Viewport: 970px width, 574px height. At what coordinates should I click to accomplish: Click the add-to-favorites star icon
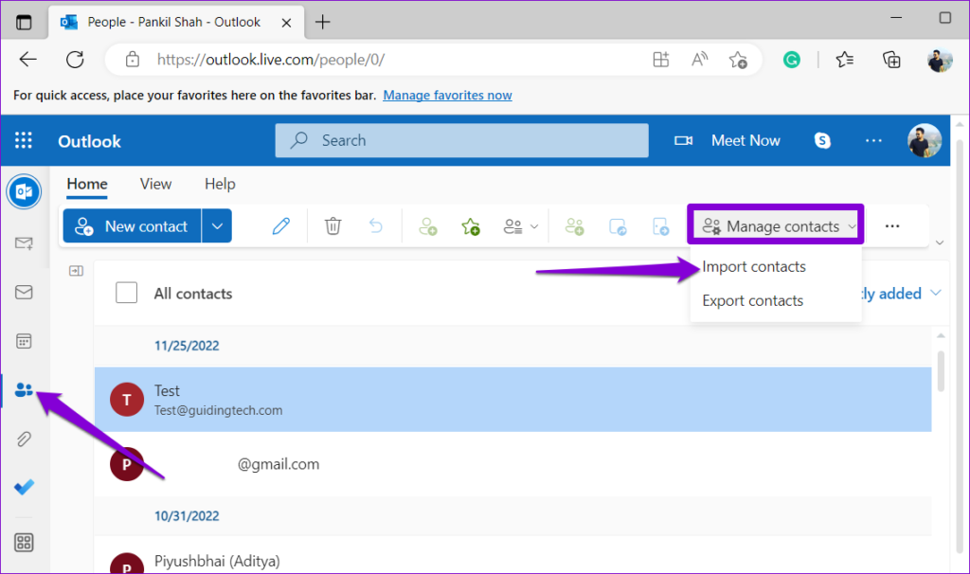(x=470, y=225)
